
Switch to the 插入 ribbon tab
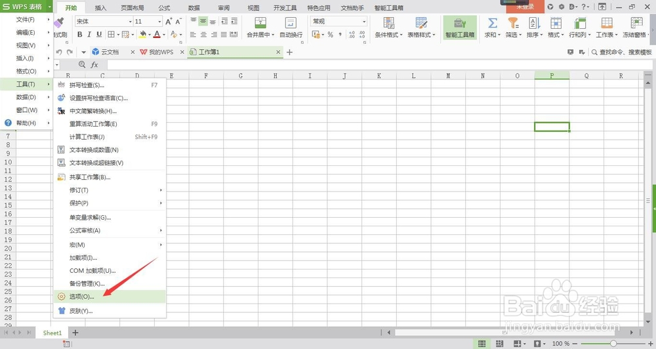point(101,7)
